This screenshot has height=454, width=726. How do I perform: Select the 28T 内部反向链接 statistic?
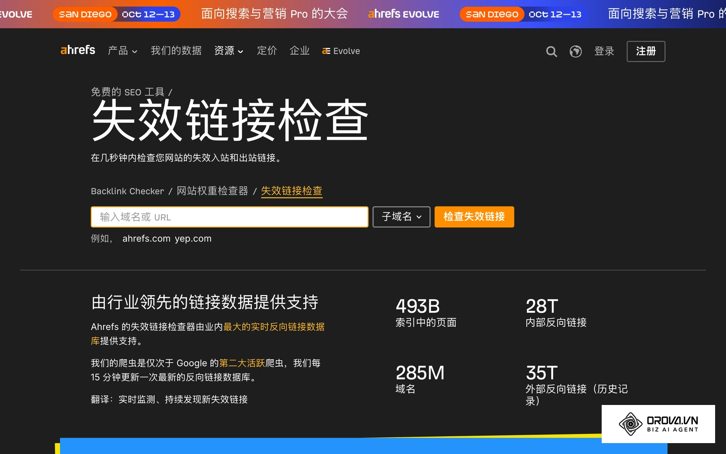pyautogui.click(x=556, y=313)
